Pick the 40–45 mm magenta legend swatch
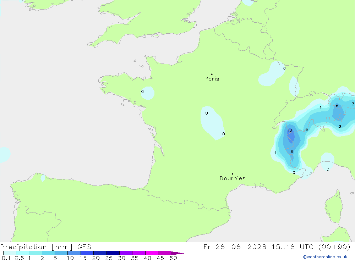The image size is (355, 260). pyautogui.click(x=152, y=253)
